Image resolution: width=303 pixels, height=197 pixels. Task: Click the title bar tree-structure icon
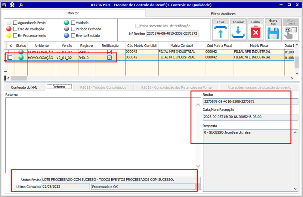tap(12, 5)
